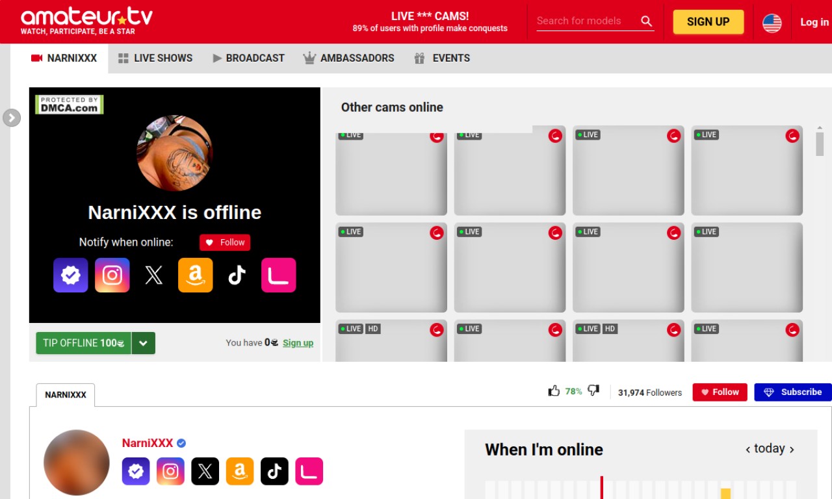The image size is (832, 499).
Task: Open the Log in link
Action: pos(814,22)
